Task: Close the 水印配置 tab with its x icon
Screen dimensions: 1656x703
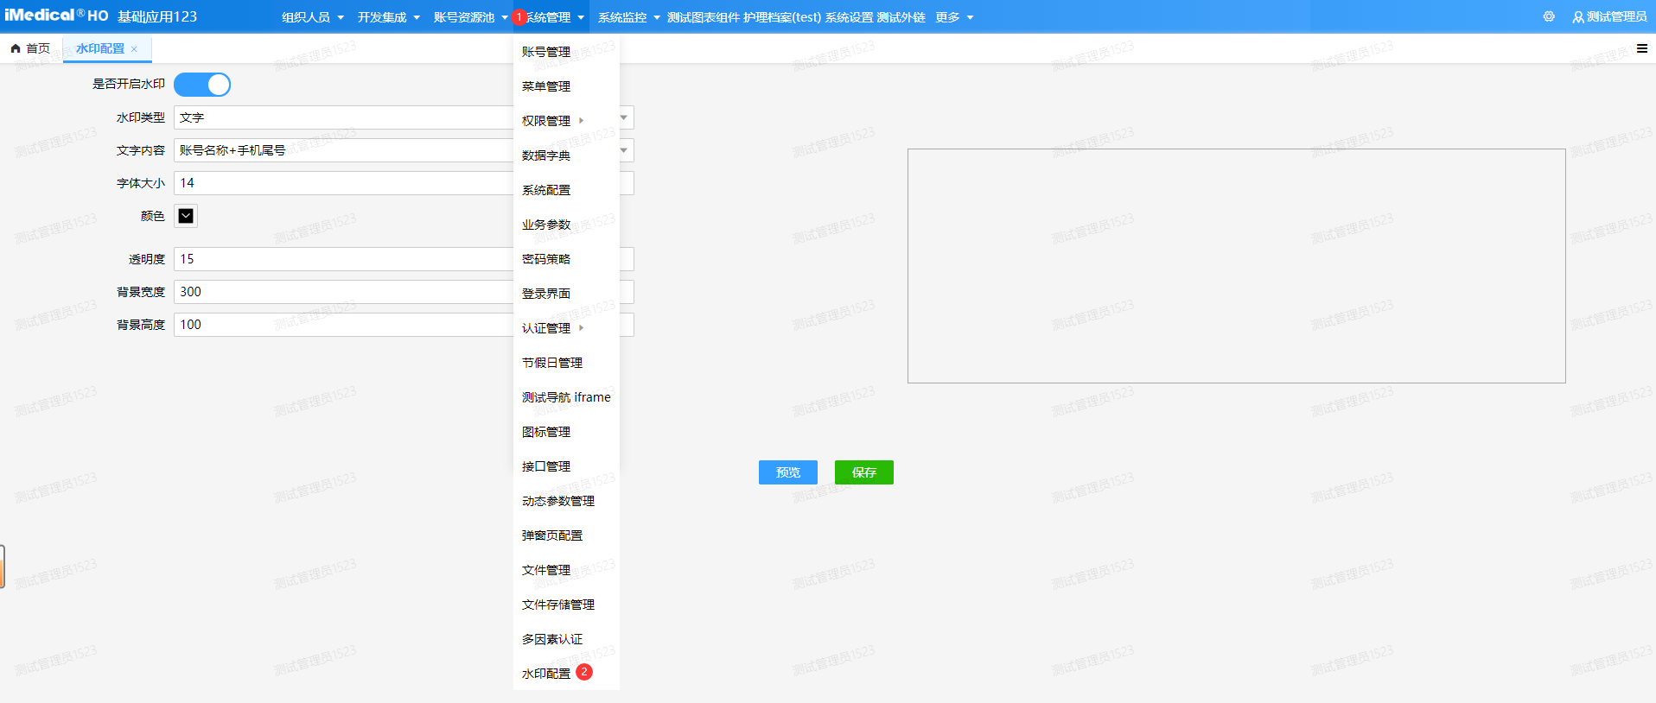Action: [x=134, y=49]
